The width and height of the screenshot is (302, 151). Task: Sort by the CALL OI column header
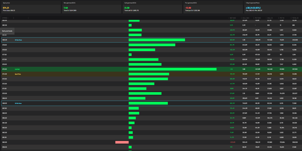(270, 18)
